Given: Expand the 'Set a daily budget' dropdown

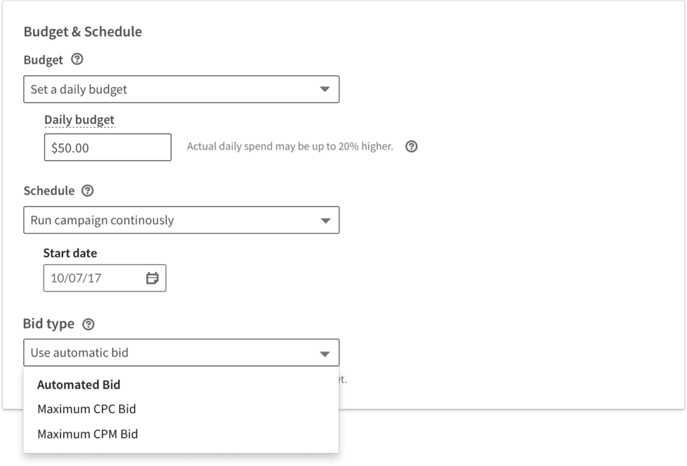Looking at the screenshot, I should (181, 89).
